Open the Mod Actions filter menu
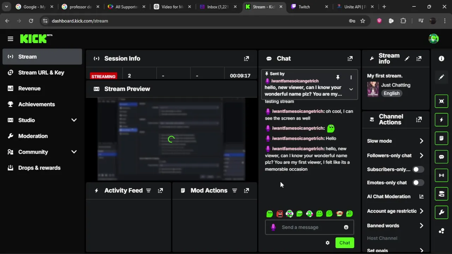 coord(234,190)
